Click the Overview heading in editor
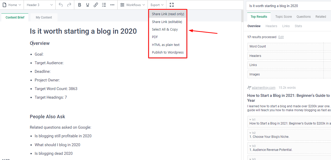Screen dimensions: 331x160 coord(40,43)
